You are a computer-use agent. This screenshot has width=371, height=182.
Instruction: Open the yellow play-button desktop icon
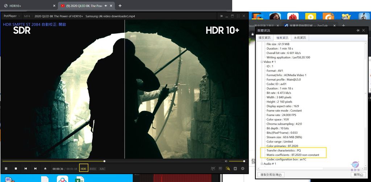point(310,16)
